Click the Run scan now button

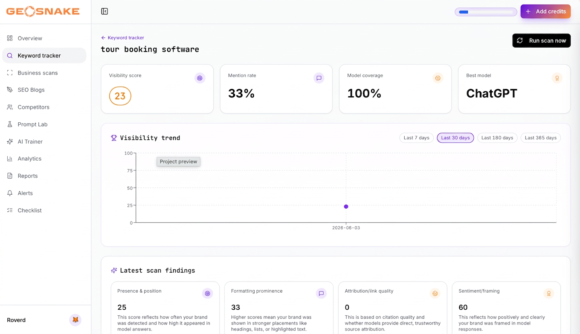(x=542, y=40)
